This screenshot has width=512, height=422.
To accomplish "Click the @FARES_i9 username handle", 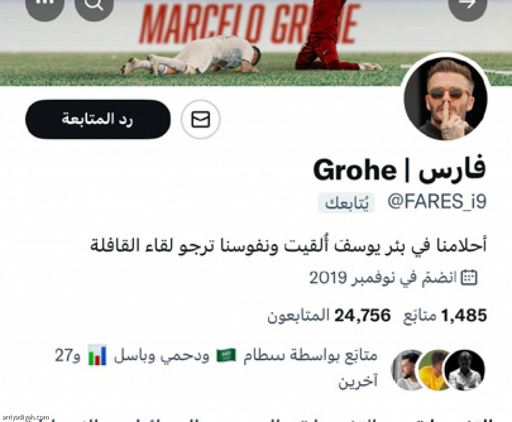I will coord(437,202).
